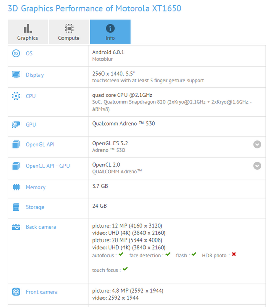Click the Front camera lens icon
The height and width of the screenshot is (307, 269).
tap(16, 292)
